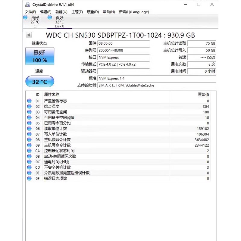Image resolution: width=241 pixels, height=241 pixels.
Task: Click the firmware field 08.05.00
Action: coord(124,43)
